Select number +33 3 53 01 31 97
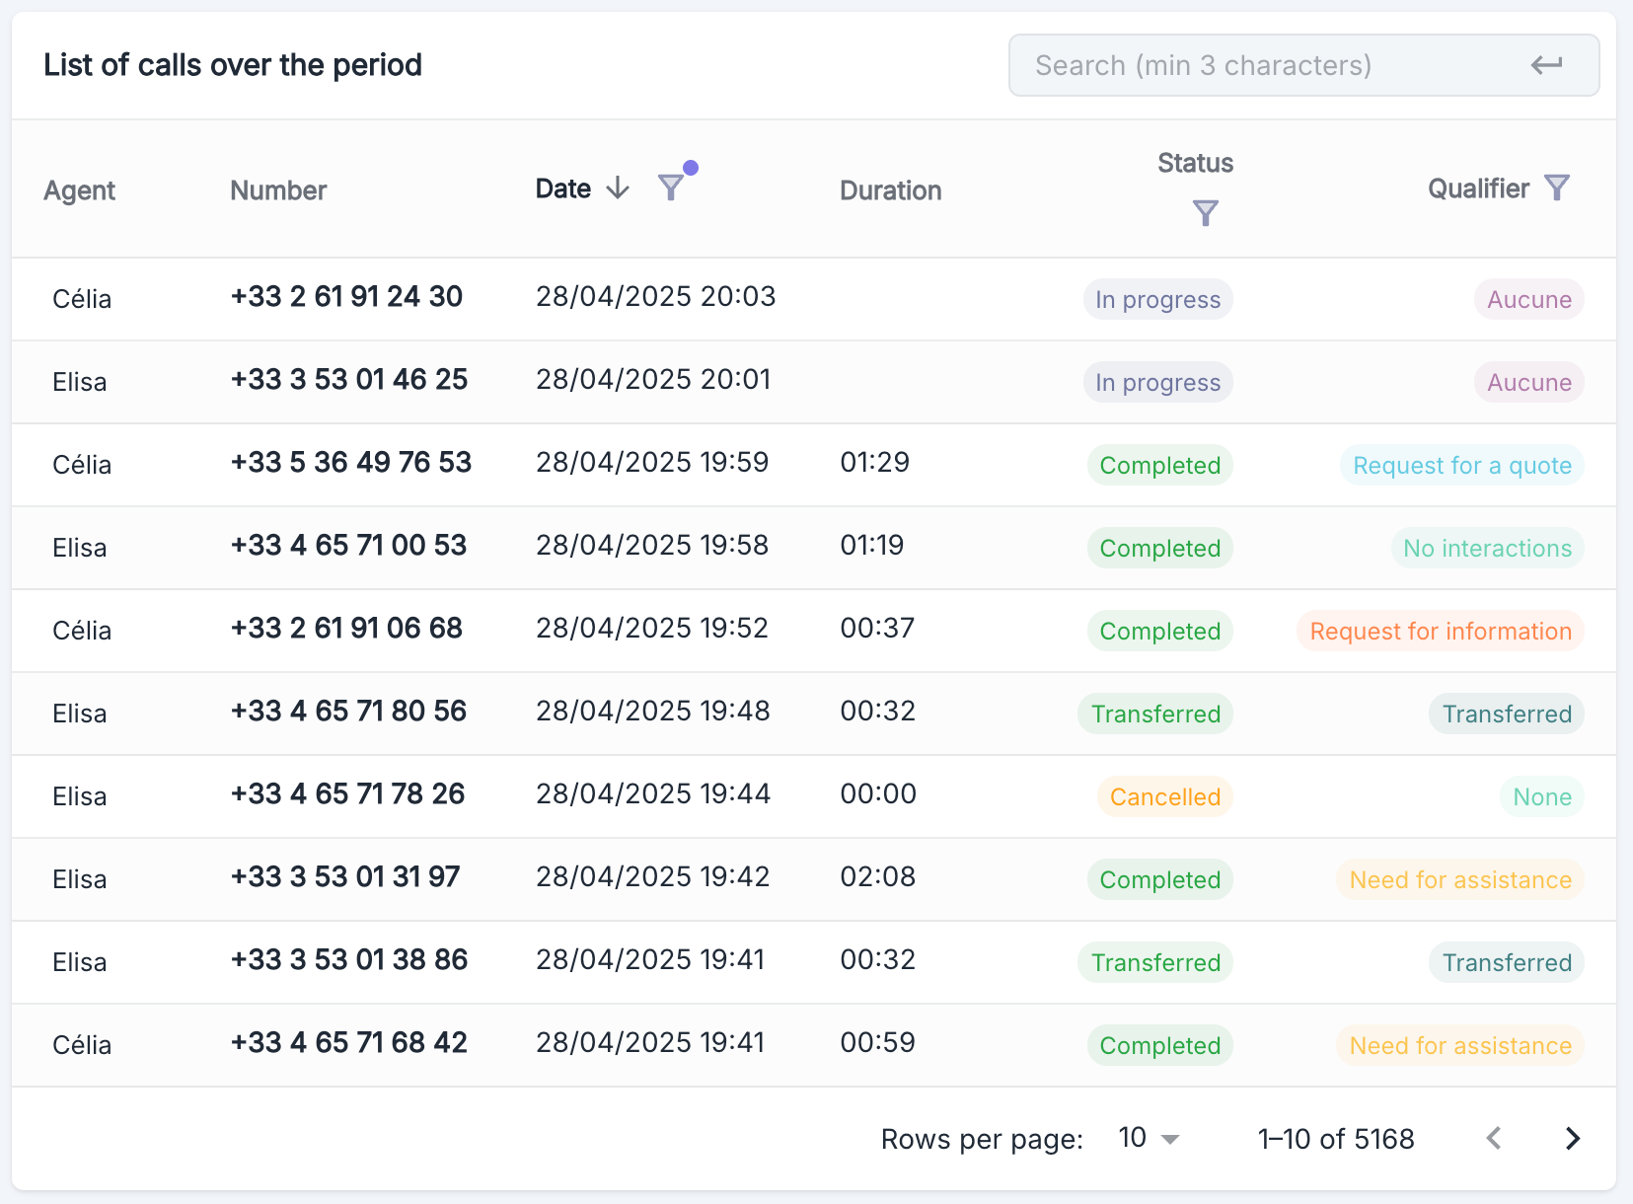 pos(345,876)
